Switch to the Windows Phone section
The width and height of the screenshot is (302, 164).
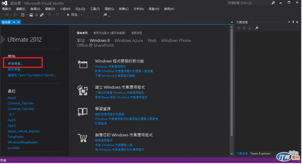[176, 41]
